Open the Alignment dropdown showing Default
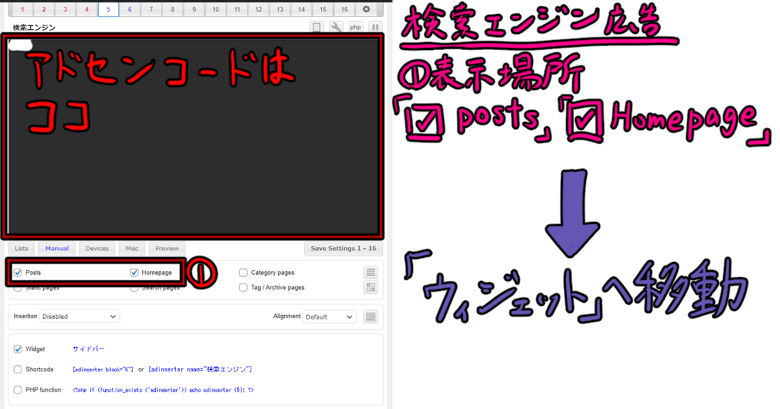Image resolution: width=780 pixels, height=409 pixels. point(330,316)
